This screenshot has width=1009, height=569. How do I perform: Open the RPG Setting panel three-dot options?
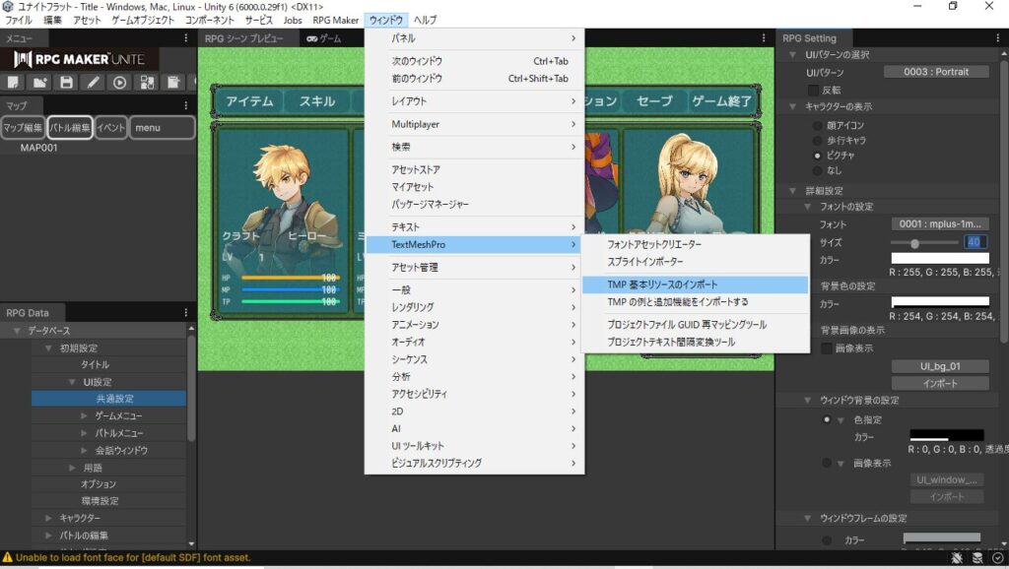pos(998,38)
